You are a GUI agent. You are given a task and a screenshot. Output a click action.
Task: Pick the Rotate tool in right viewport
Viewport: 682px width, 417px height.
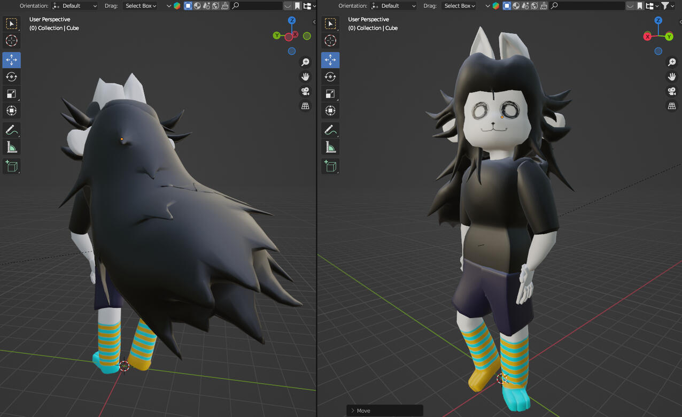pos(330,76)
